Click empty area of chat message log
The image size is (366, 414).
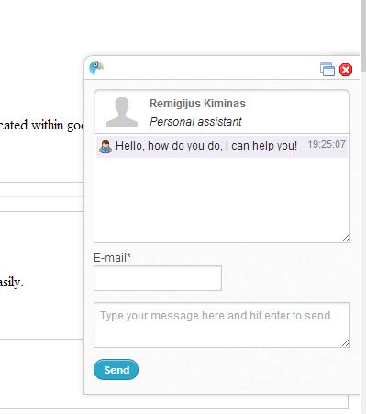222,199
